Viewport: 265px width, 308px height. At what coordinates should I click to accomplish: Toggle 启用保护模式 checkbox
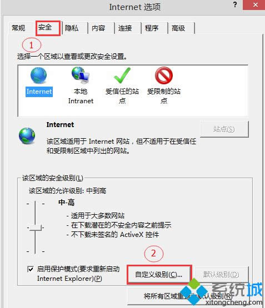(30, 269)
